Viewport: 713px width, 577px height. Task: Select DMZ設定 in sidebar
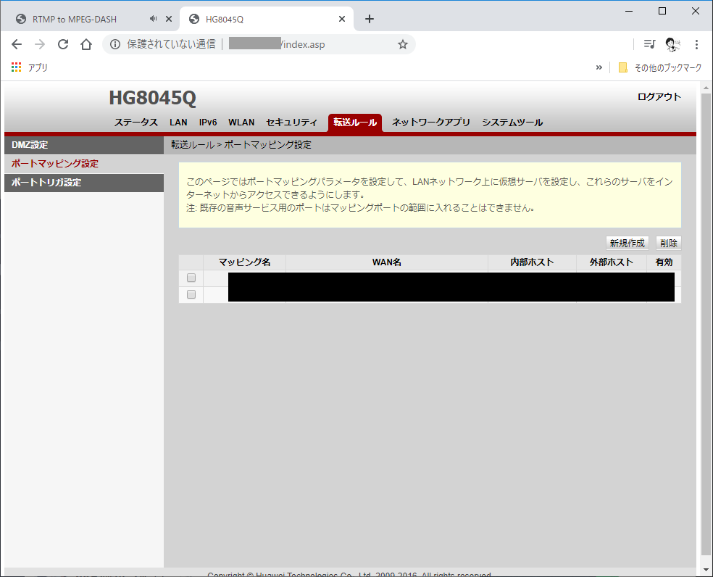(x=83, y=145)
